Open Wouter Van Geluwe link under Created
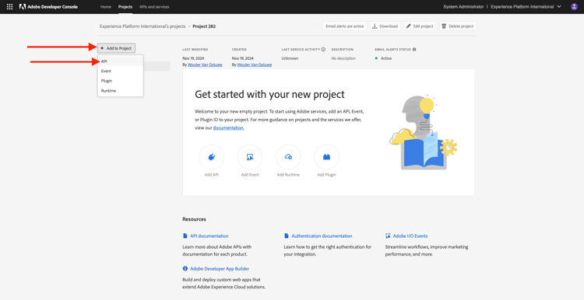The width and height of the screenshot is (584, 300). [x=255, y=65]
